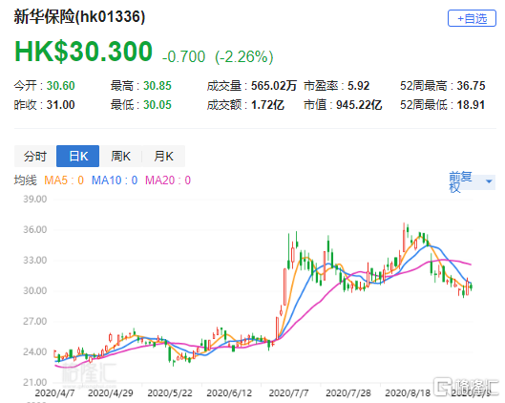Image resolution: width=505 pixels, height=403 pixels.
Task: Click the 36.00 price axis label
Action: [34, 229]
